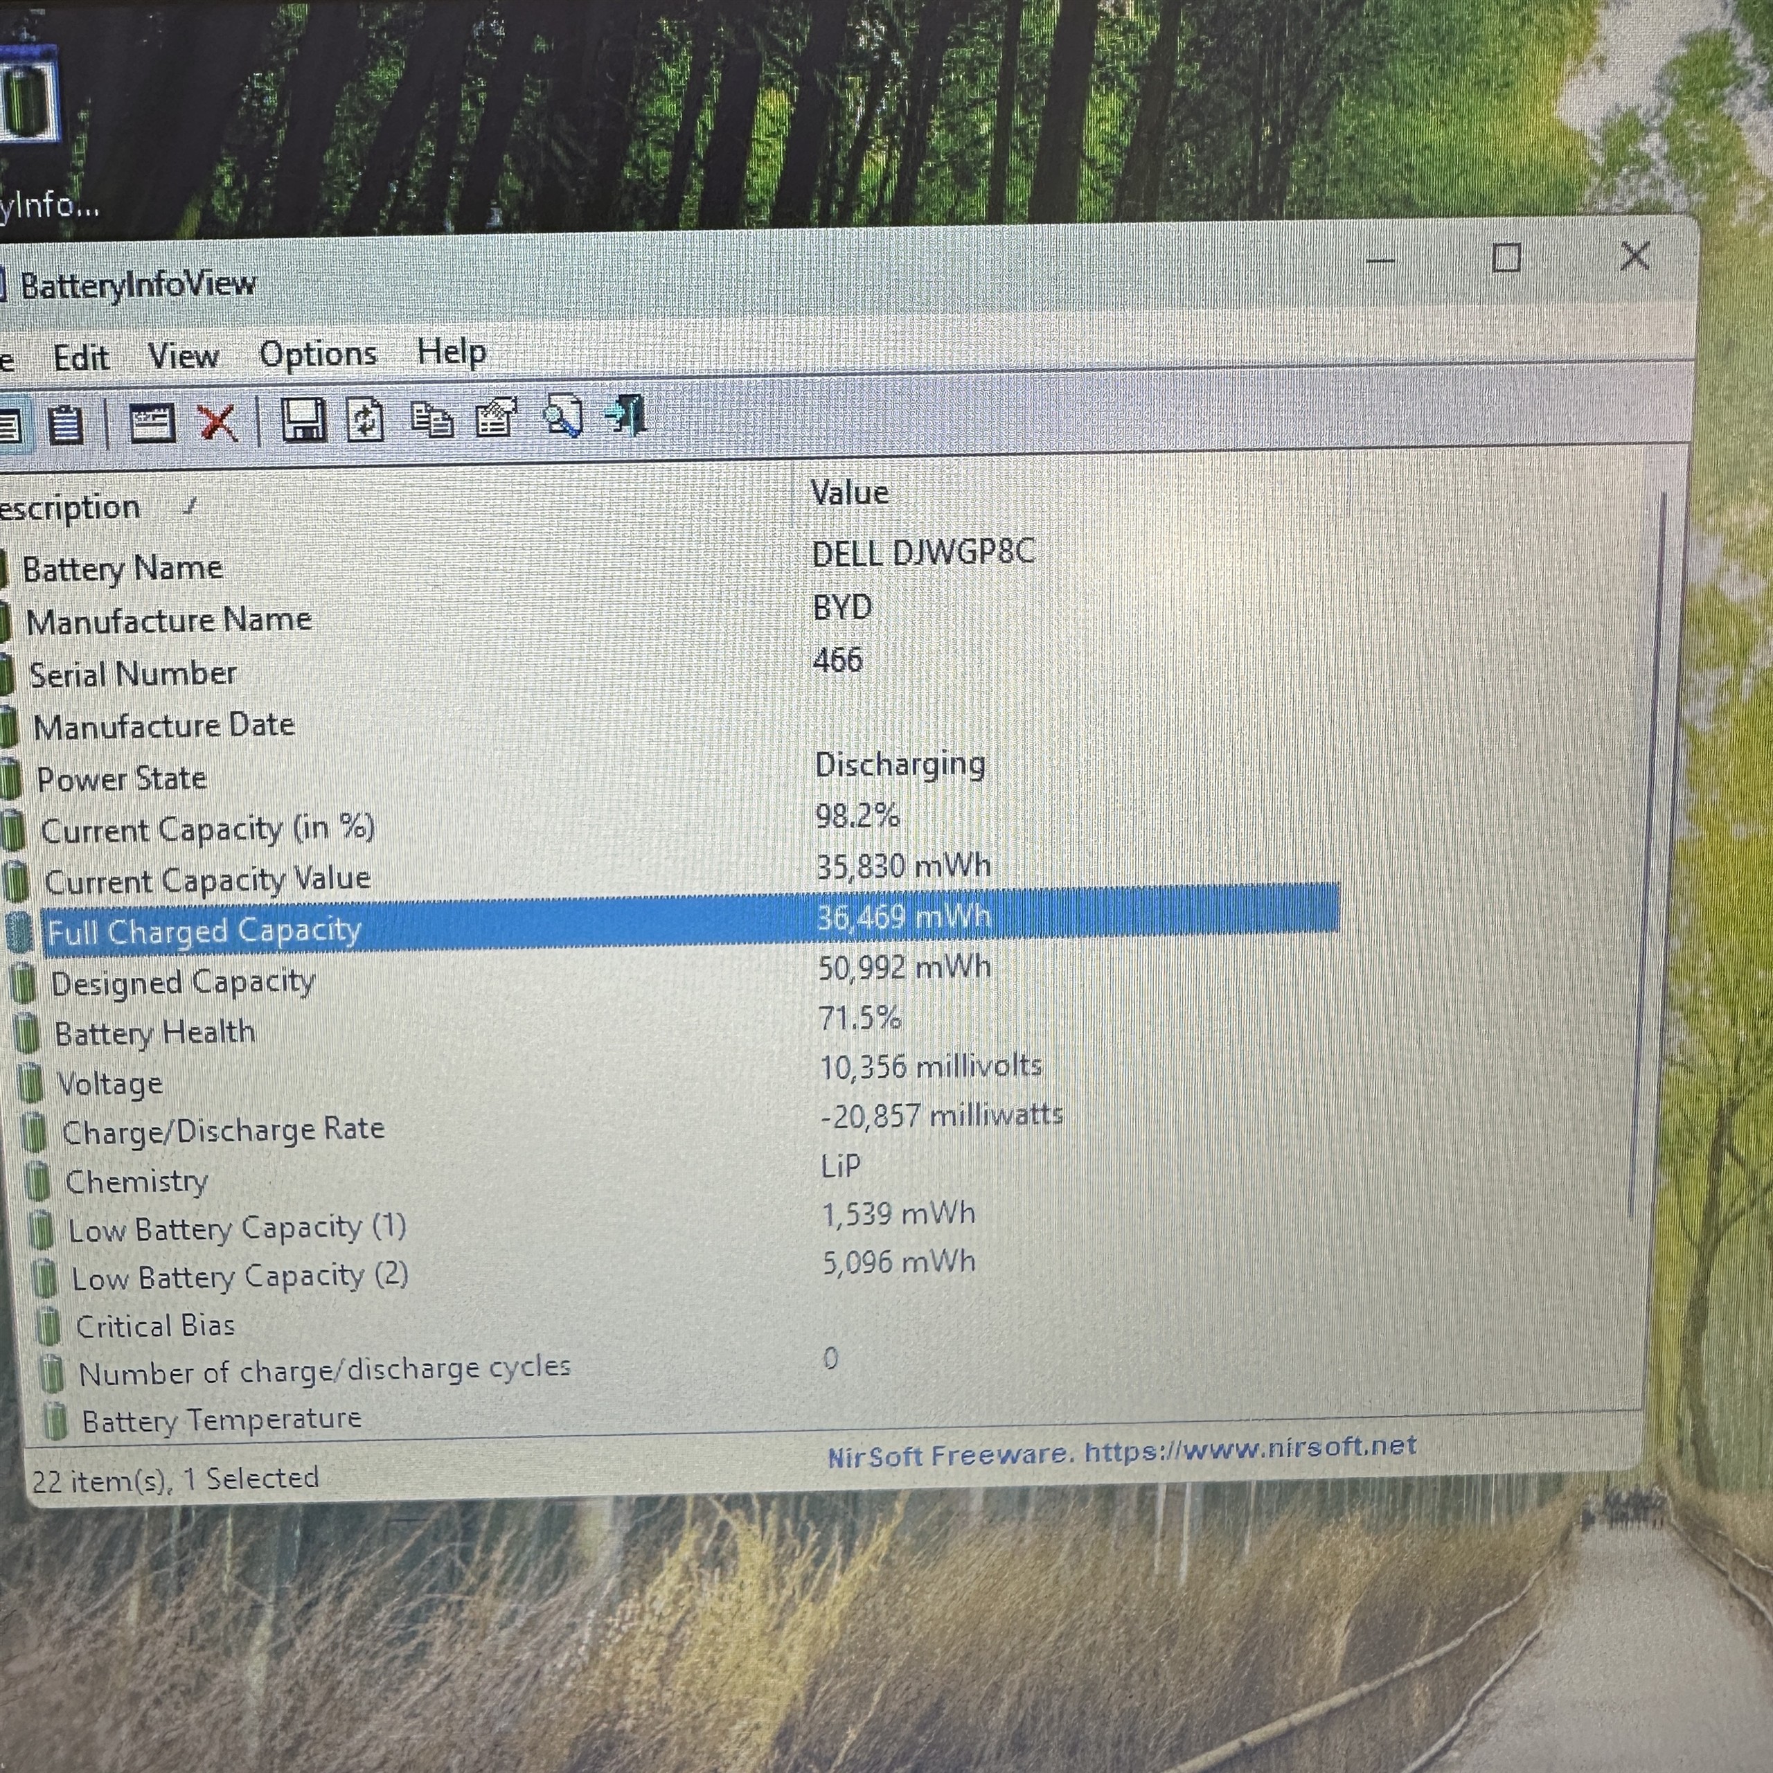Viewport: 1773px width, 1773px height.
Task: Click the Value column header
Action: tap(850, 493)
